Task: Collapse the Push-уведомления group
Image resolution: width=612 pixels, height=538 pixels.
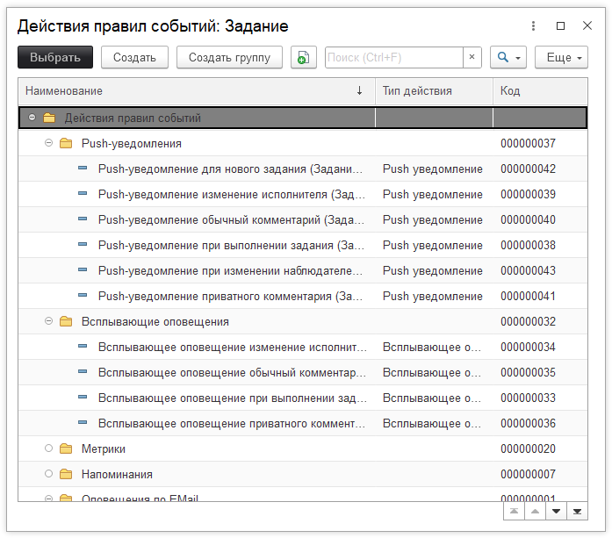Action: (49, 143)
